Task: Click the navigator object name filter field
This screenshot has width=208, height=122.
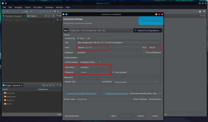Action: click(28, 20)
